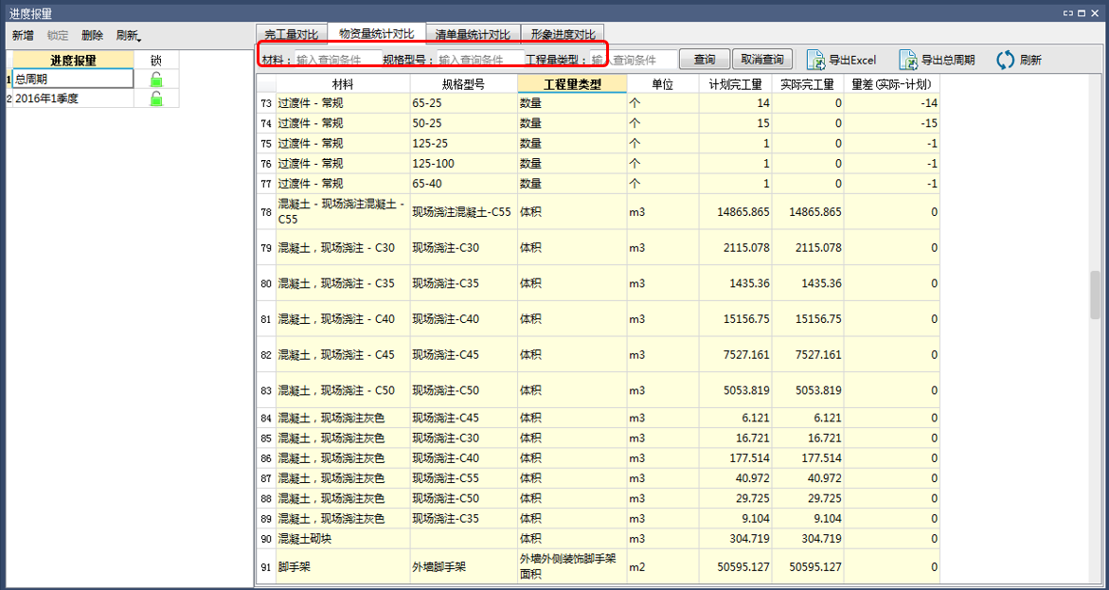Viewport: 1109px width, 590px height.
Task: Click 删除 in the left toolbar
Action: click(92, 35)
